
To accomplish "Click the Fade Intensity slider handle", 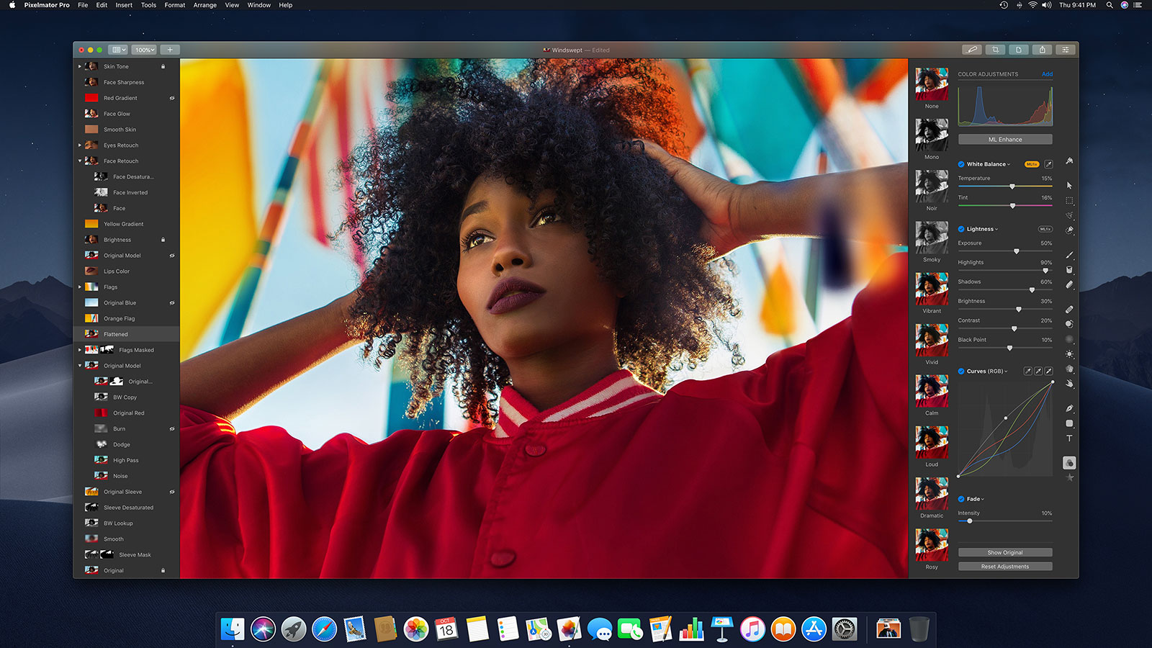I will tap(970, 521).
